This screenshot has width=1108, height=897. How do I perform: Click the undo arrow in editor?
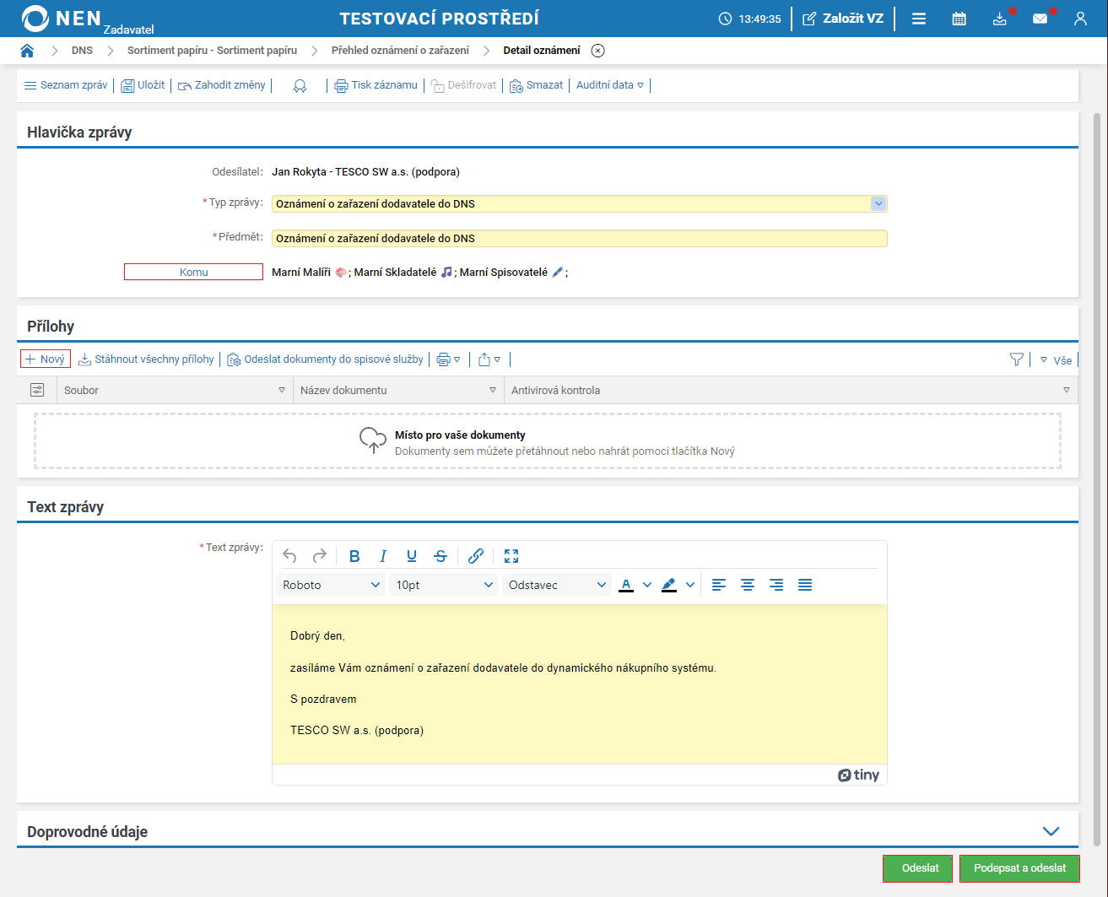[289, 556]
